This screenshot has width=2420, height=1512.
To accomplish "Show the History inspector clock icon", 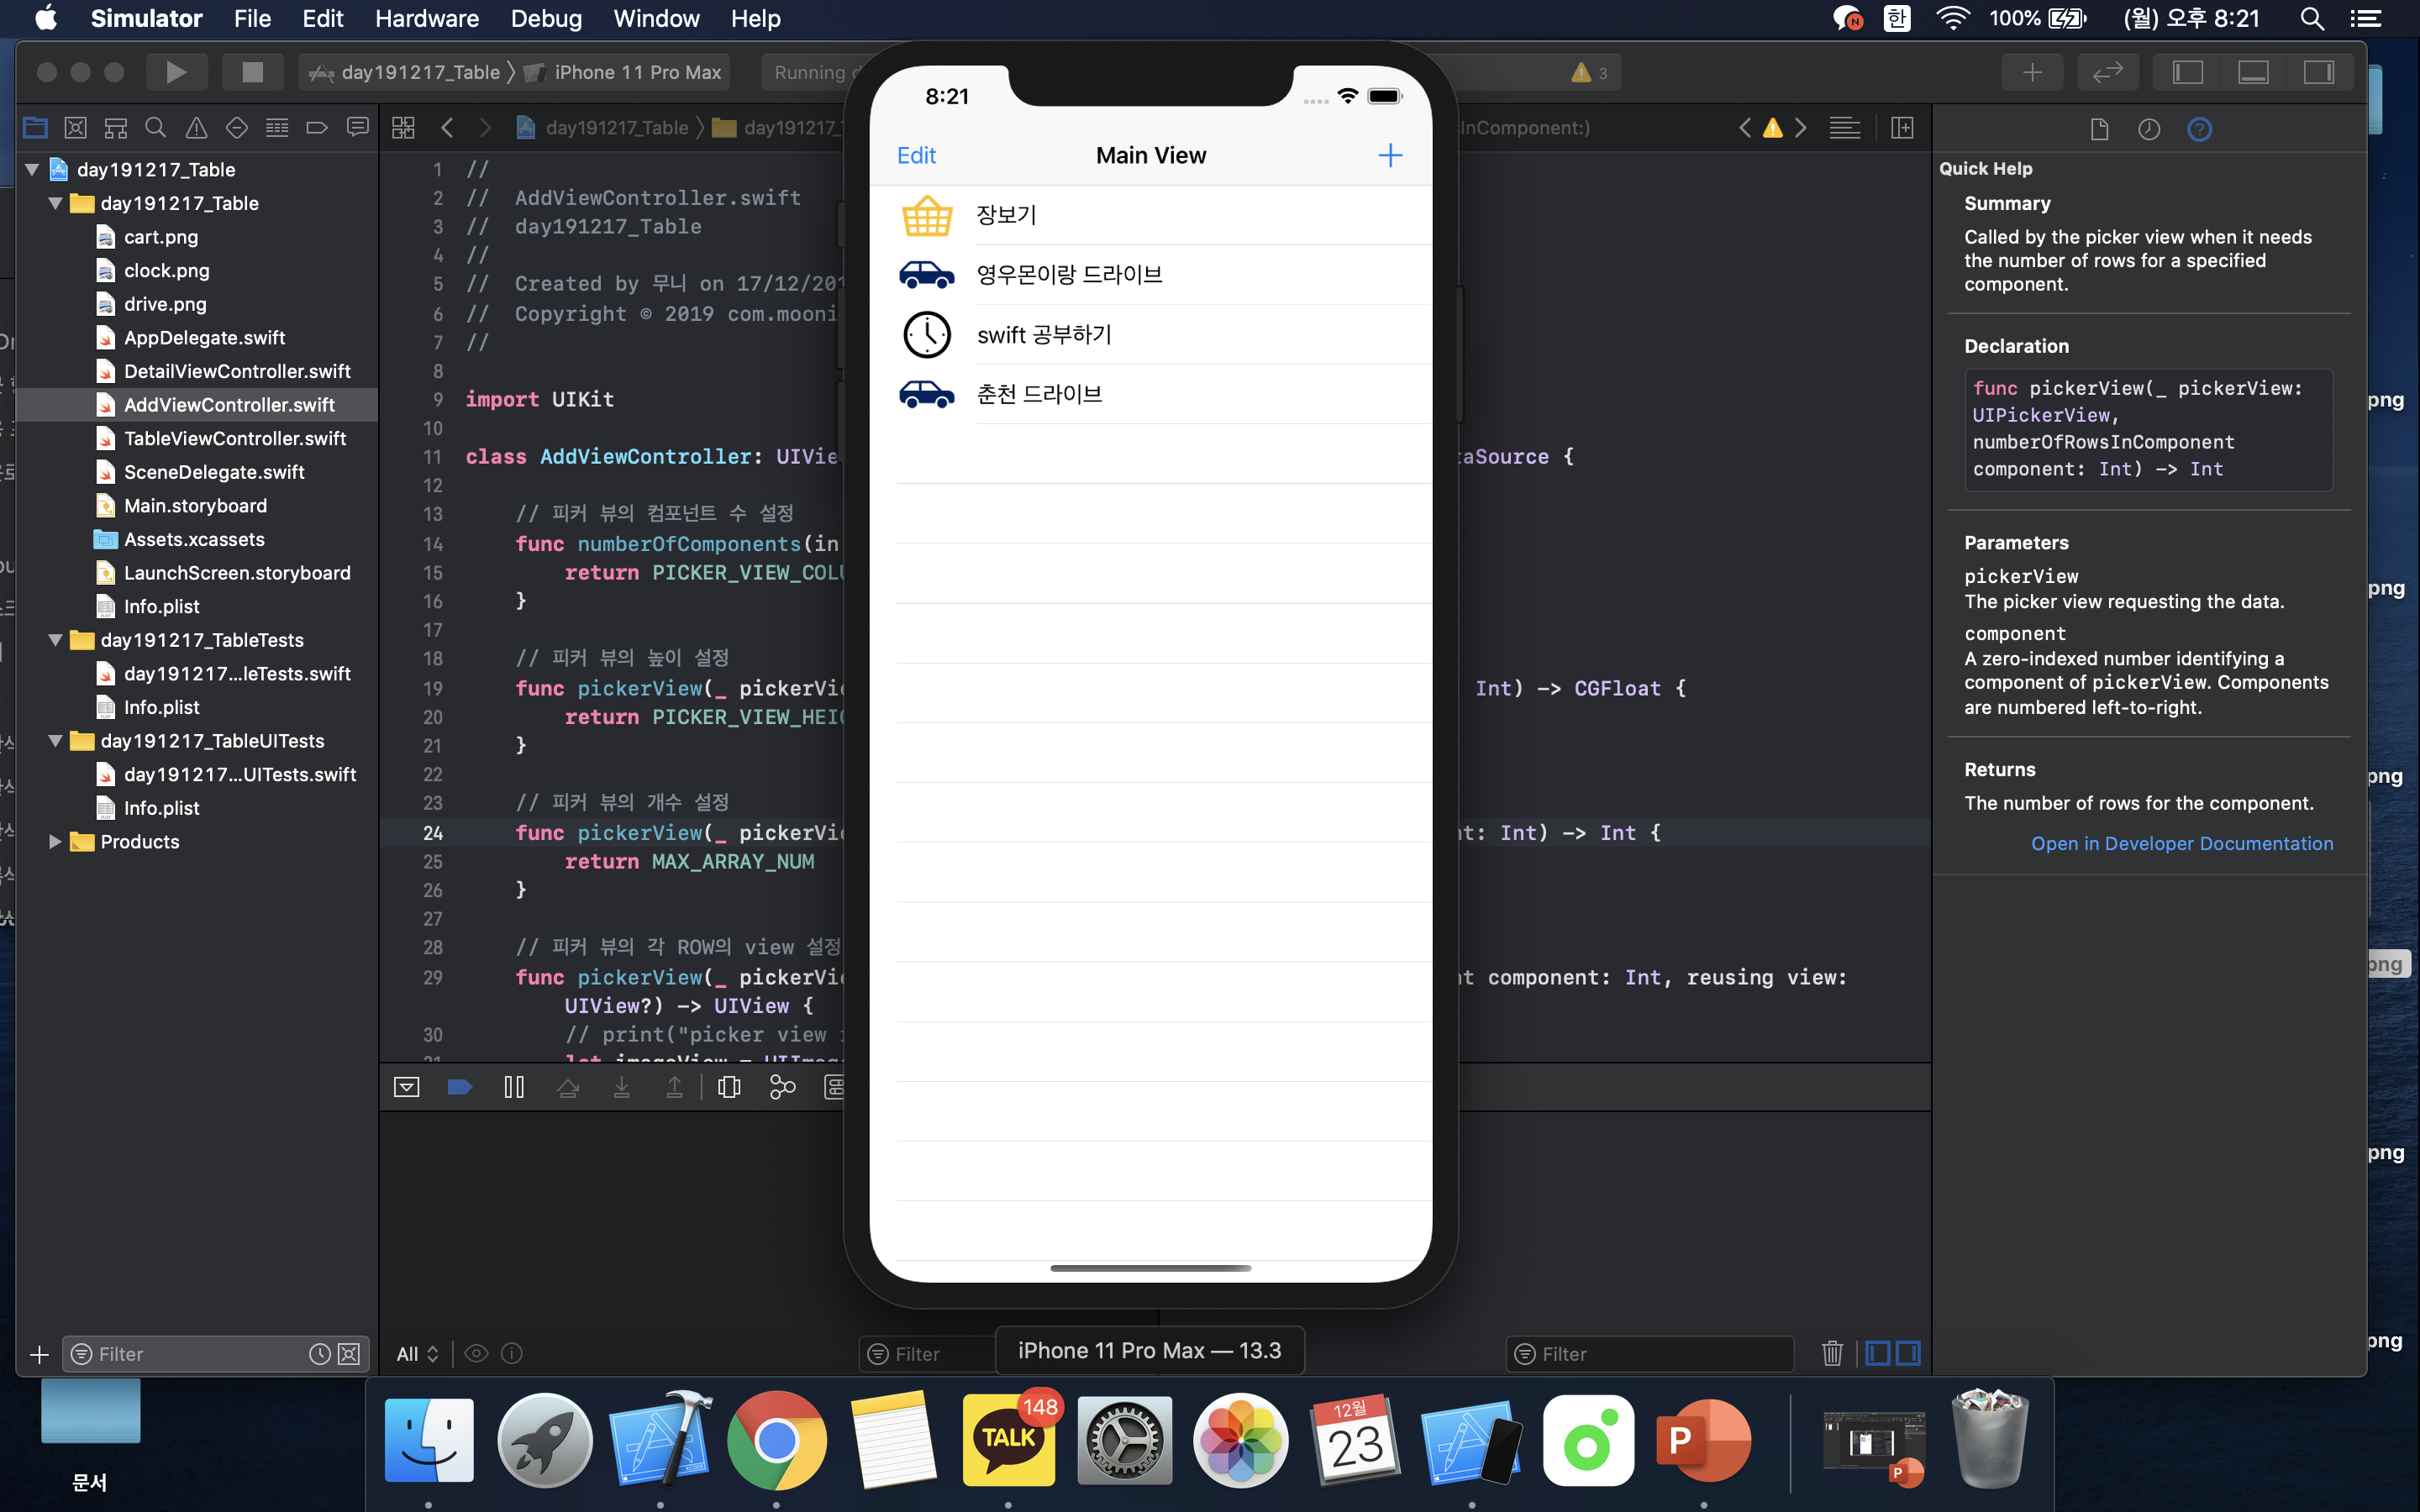I will coord(2149,129).
